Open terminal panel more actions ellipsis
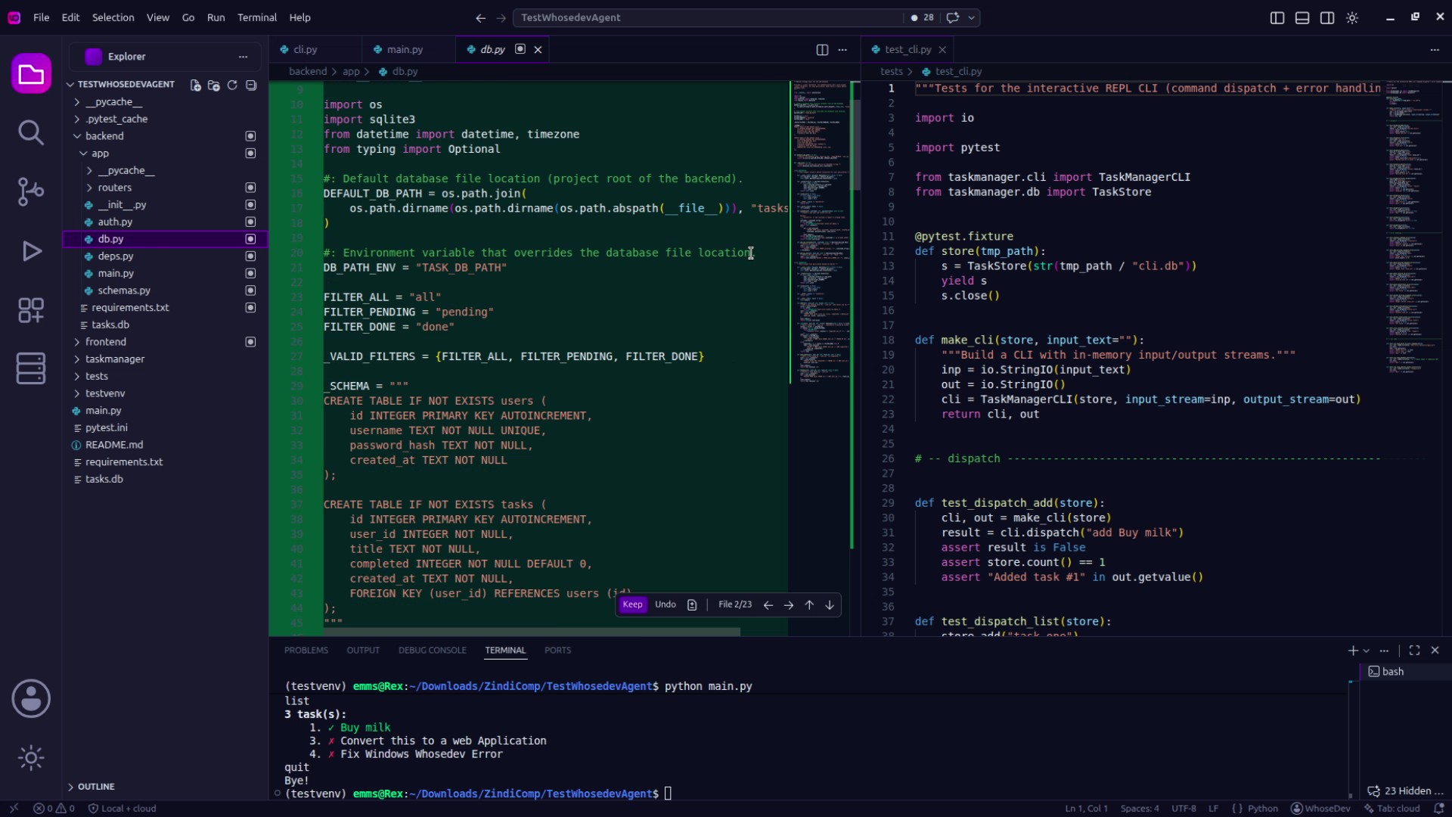Screen dimensions: 1452x817 1384,651
